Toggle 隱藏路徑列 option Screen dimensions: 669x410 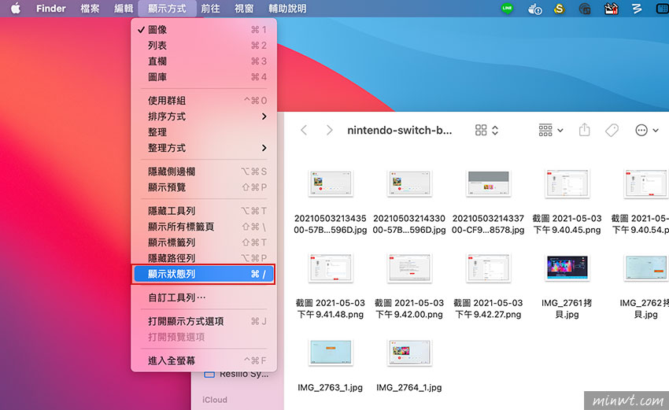[x=204, y=257]
